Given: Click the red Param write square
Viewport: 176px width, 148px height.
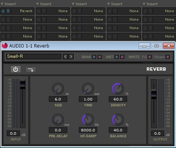Looking at the screenshot, I should click(168, 57).
